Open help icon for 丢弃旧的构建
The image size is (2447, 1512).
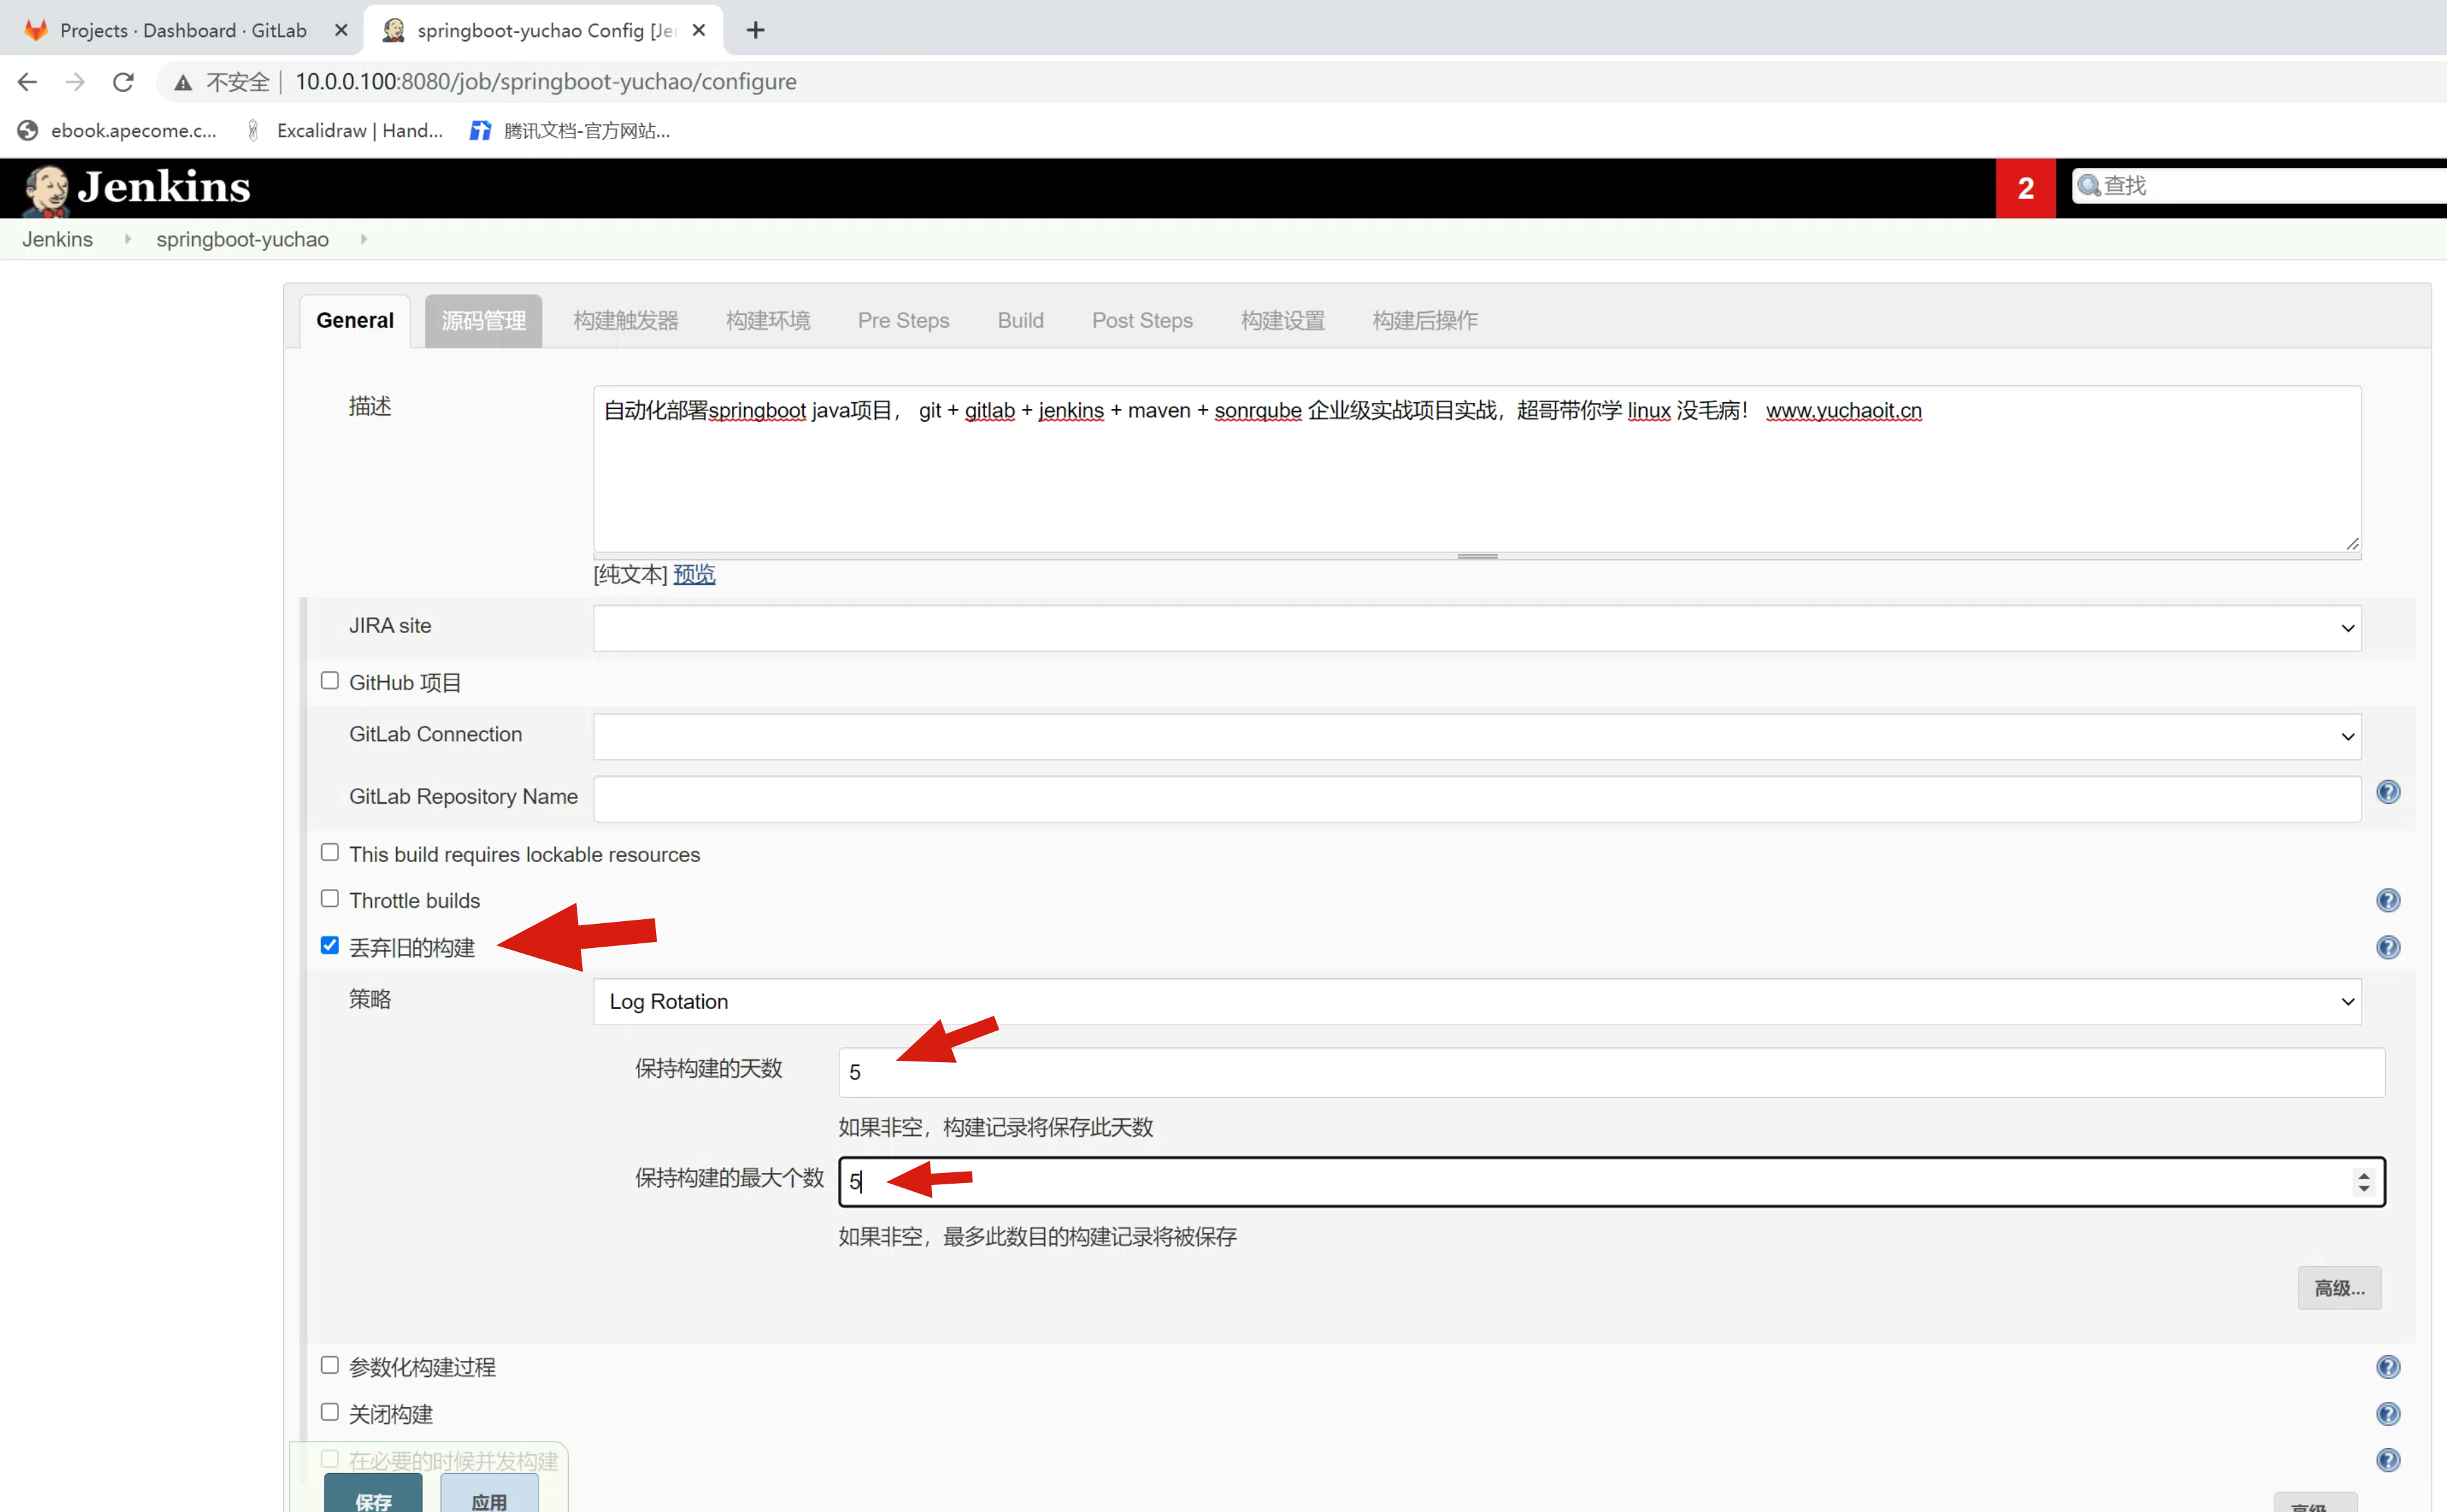click(x=2387, y=947)
